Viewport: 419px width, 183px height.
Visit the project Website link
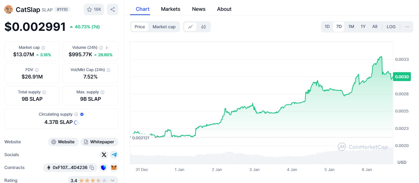pyautogui.click(x=63, y=142)
